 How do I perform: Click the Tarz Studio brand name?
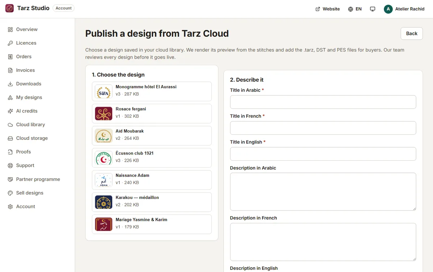pos(33,8)
